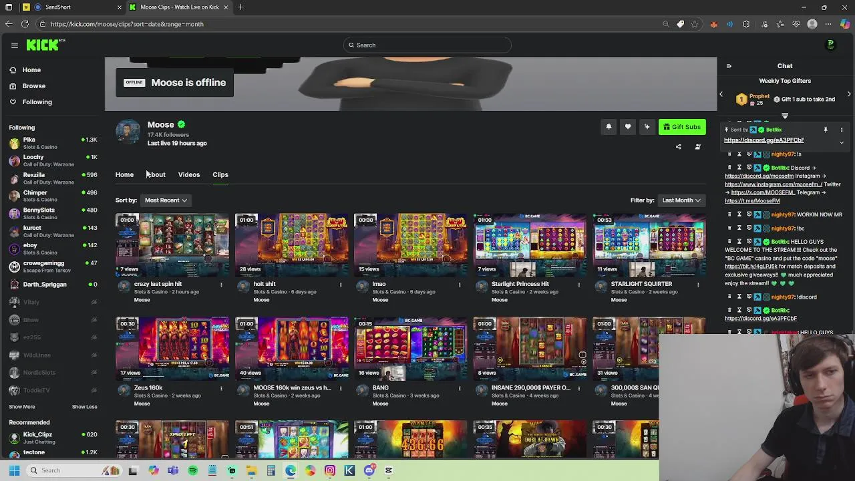Select the Clips tab
Viewport: 855px width, 481px height.
[220, 174]
